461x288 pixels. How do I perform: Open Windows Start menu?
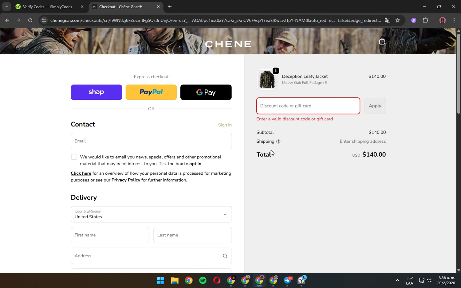tap(160, 280)
